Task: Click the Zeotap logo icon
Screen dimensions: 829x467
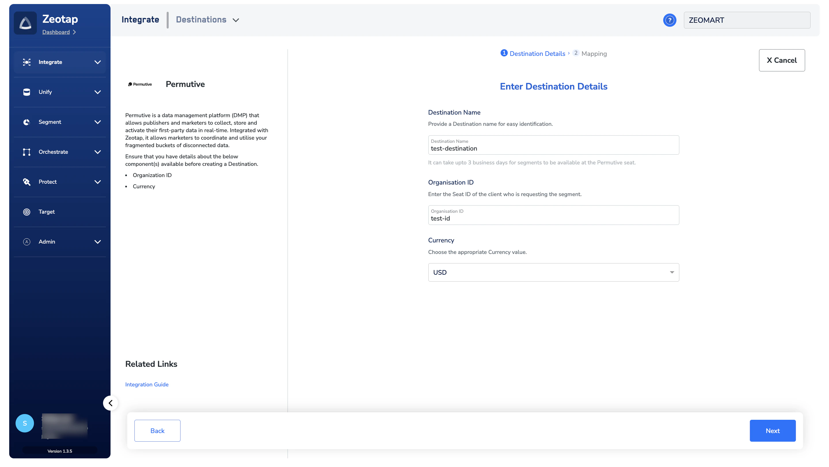Action: coord(25,23)
